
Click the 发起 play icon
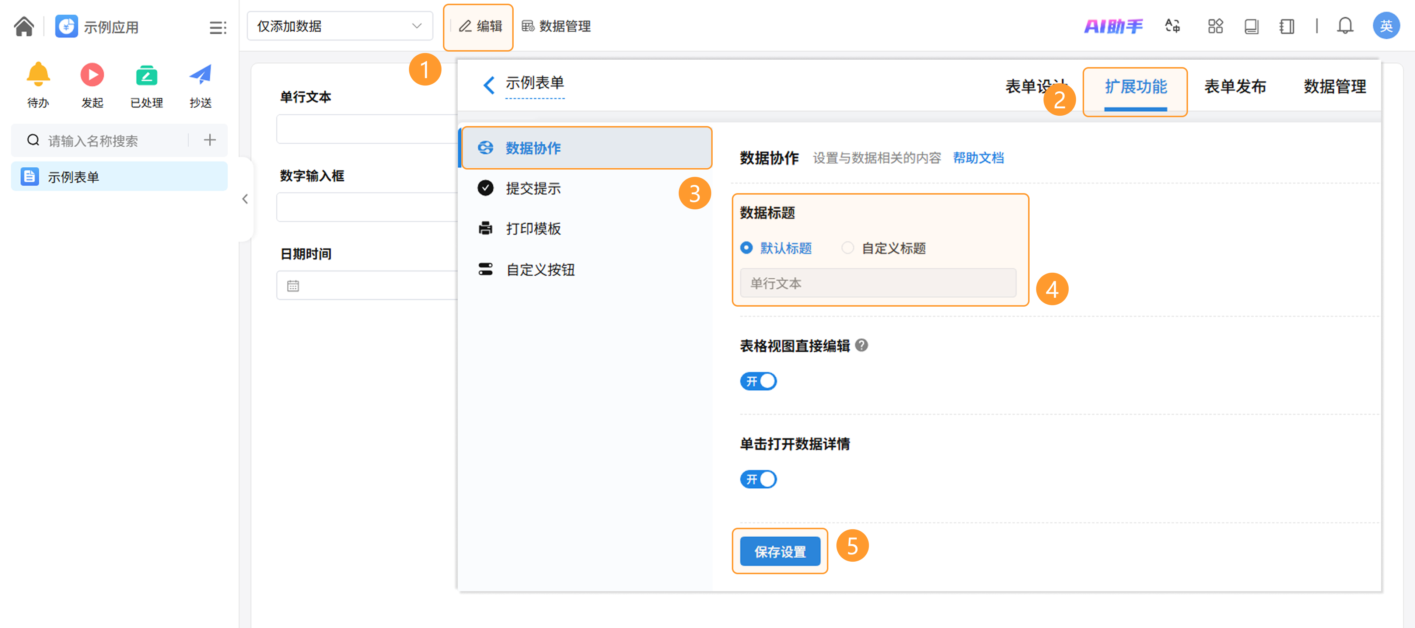coord(92,75)
